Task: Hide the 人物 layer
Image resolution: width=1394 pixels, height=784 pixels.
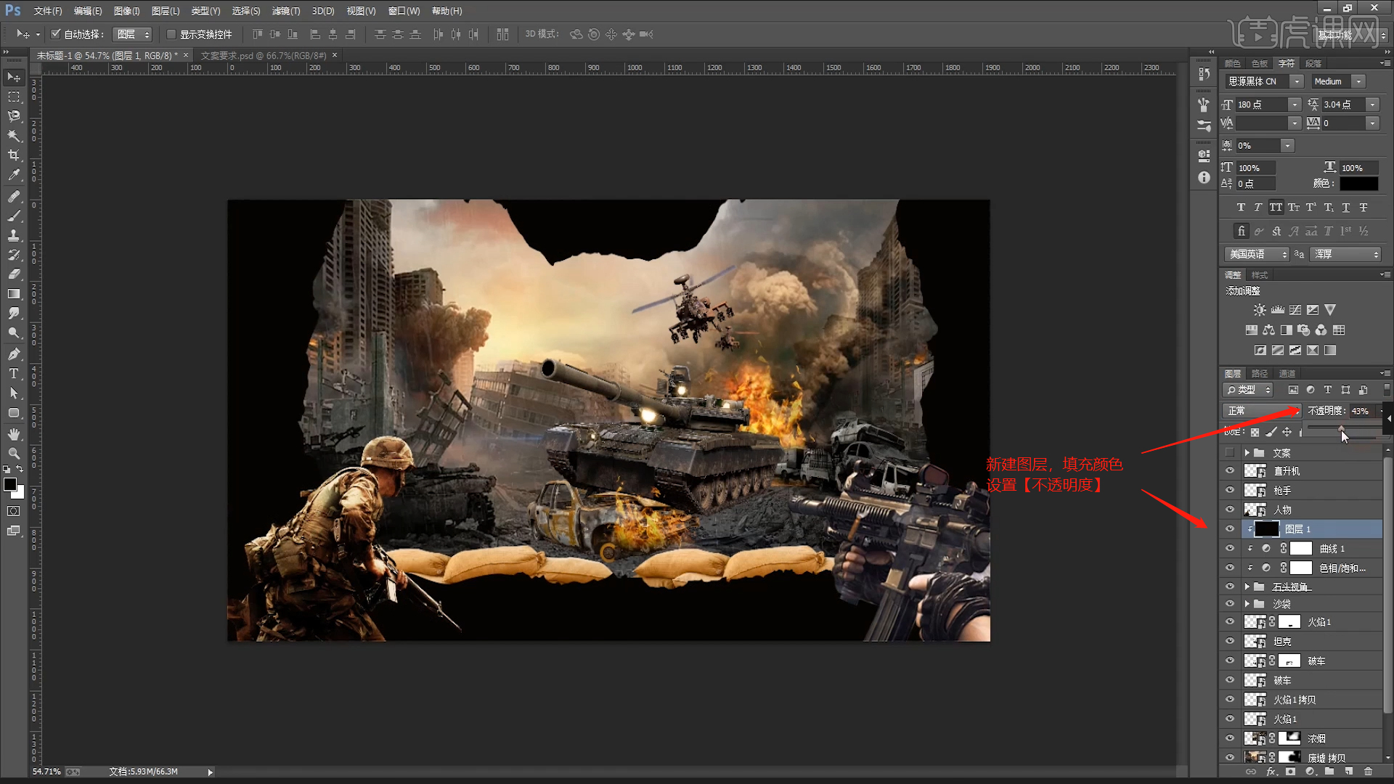Action: click(x=1230, y=510)
